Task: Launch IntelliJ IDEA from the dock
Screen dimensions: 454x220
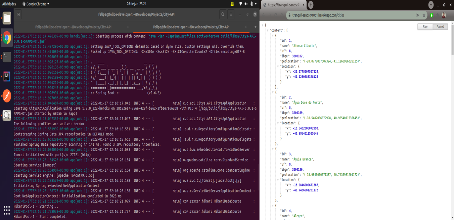Action: click(x=7, y=76)
